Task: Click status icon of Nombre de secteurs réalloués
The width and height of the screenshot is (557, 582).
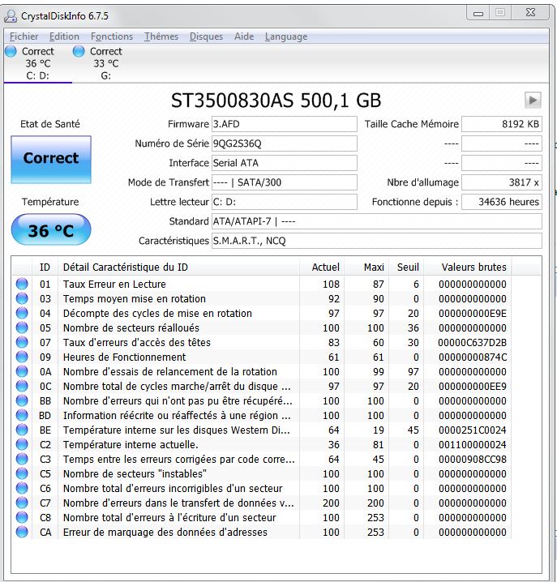Action: pyautogui.click(x=22, y=327)
